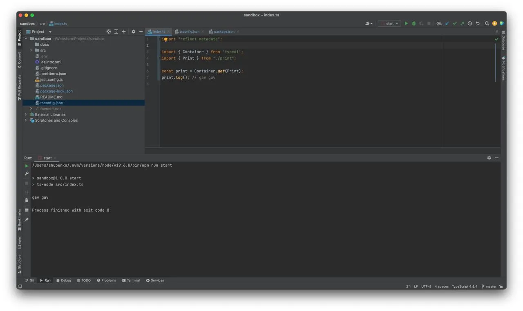The image size is (523, 311).
Task: Toggle the Pull Requests tool window
Action: point(19,87)
